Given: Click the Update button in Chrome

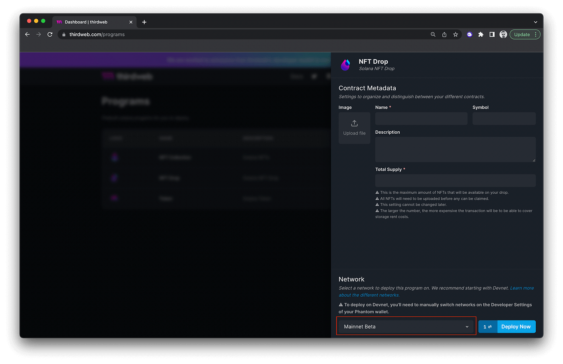Looking at the screenshot, I should [x=522, y=35].
